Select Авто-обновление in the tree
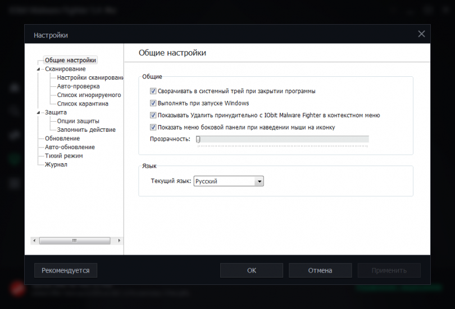The height and width of the screenshot is (309, 455). [x=70, y=147]
